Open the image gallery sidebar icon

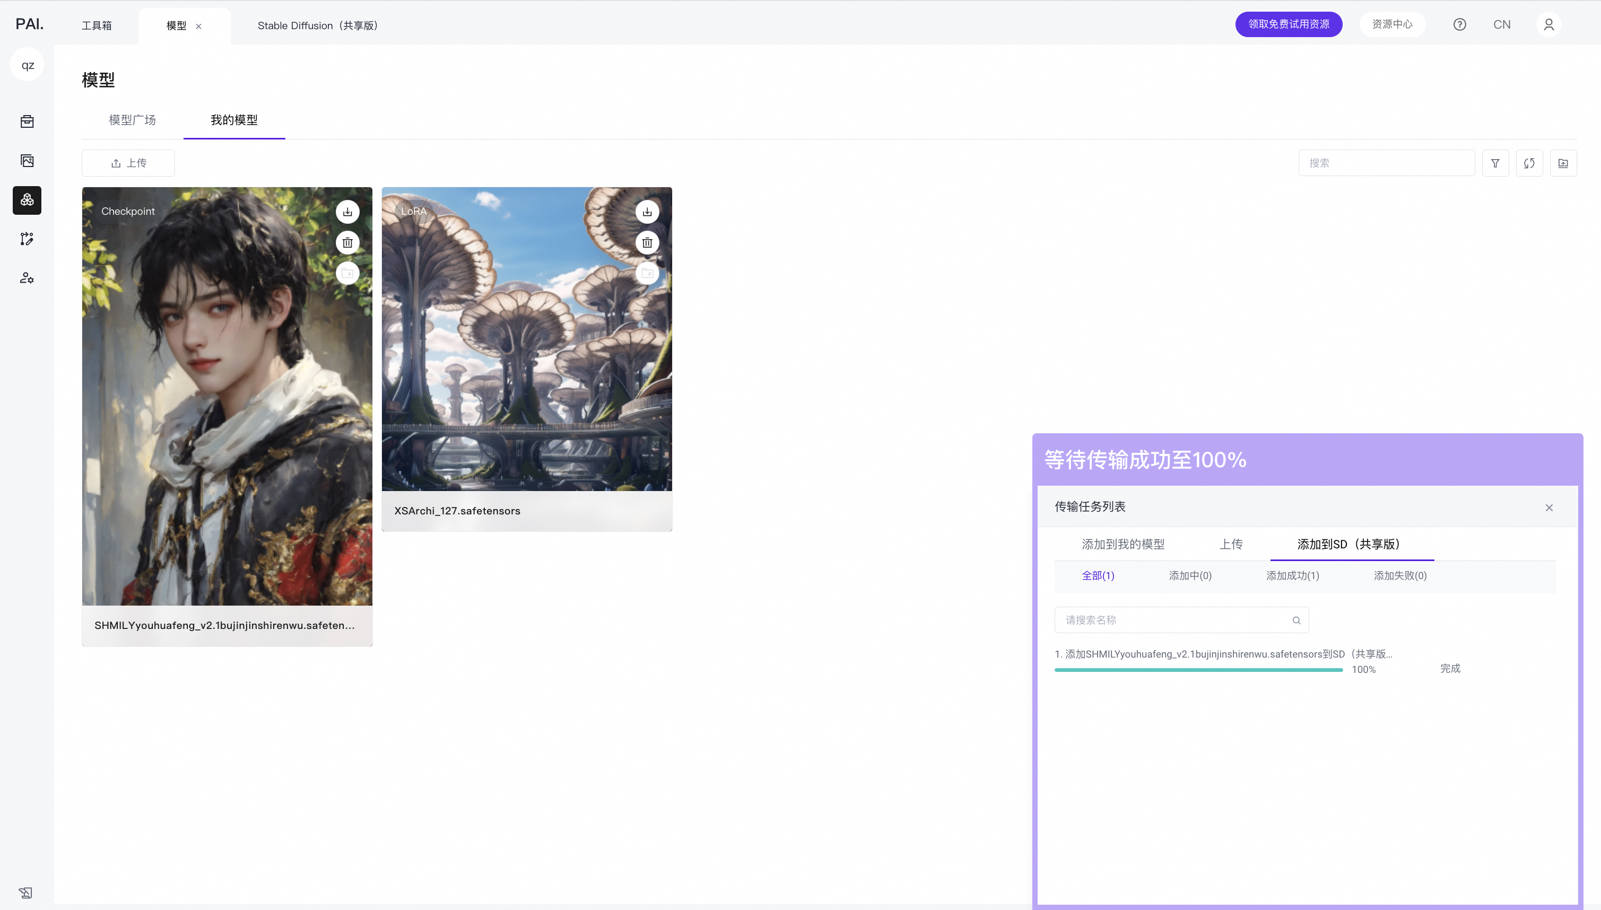27,161
